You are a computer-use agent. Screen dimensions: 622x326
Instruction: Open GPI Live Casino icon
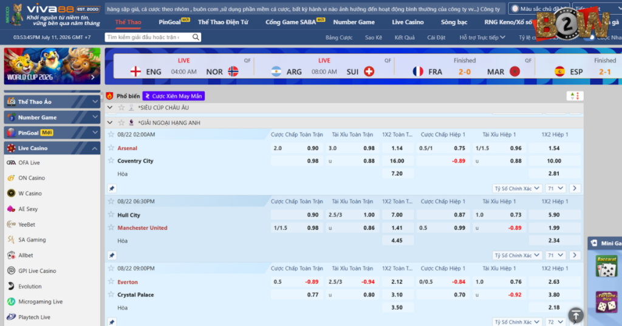[x=11, y=271]
